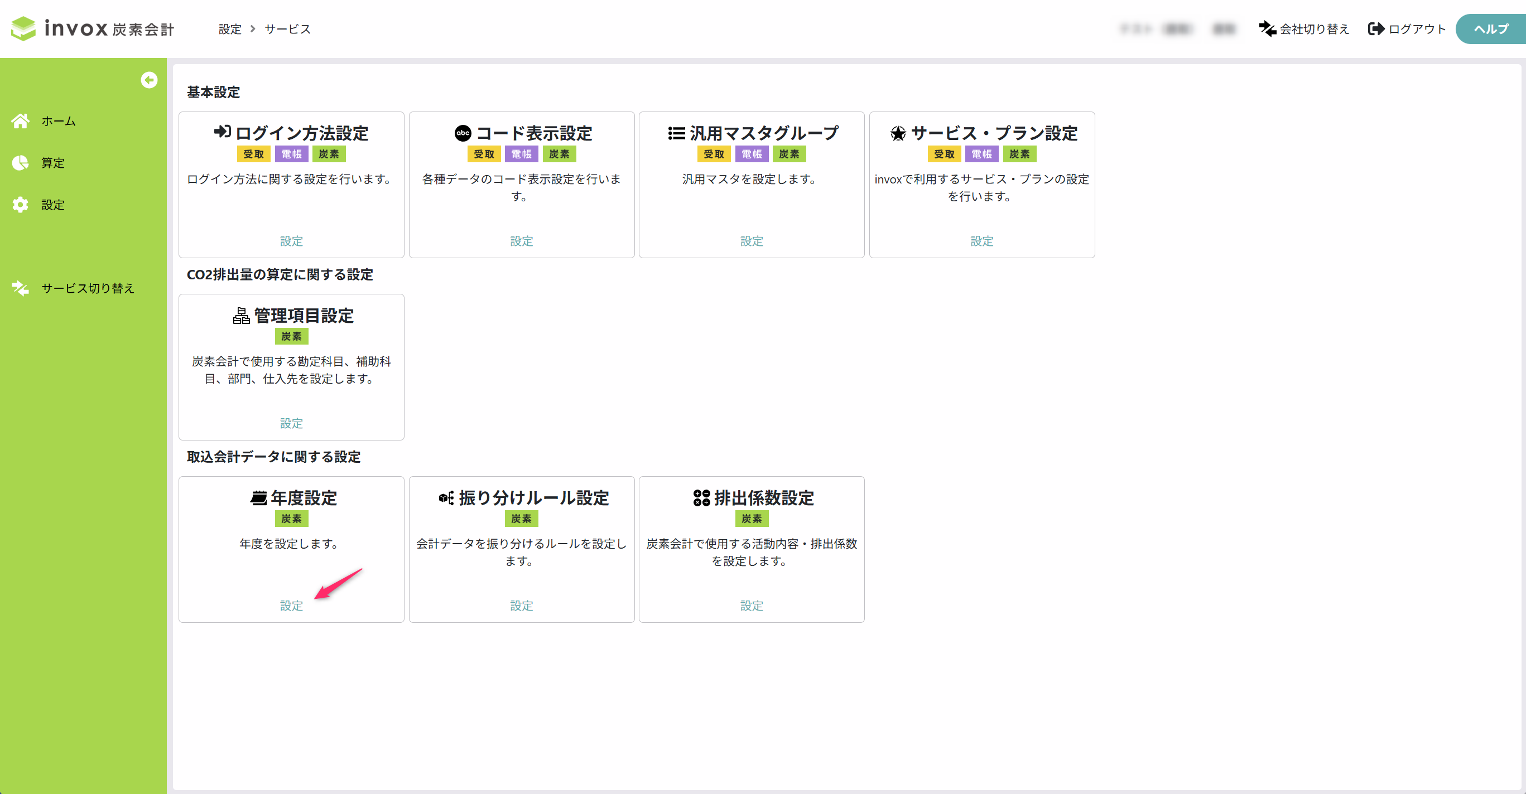Click the サービス切り替え arrows icon
1526x794 pixels.
click(20, 288)
